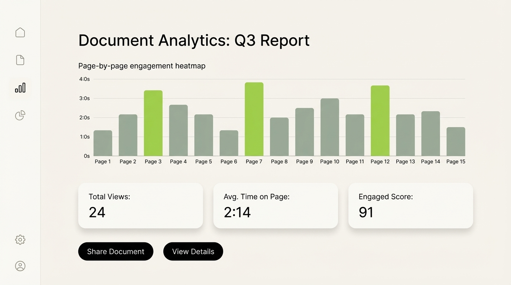Click the Share Document button
Viewport: 511px width, 285px height.
(115, 251)
